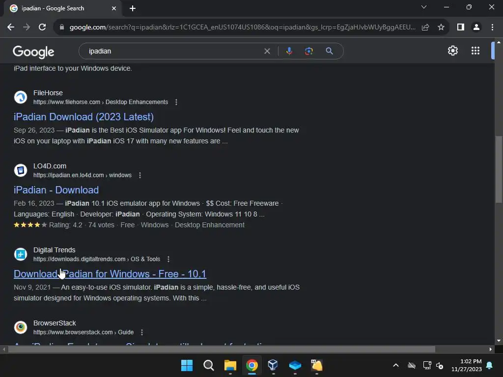Submit search with magnifier icon
This screenshot has width=503, height=377.
329,51
